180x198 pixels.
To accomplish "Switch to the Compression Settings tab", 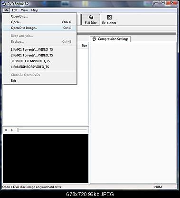I will tap(110, 39).
